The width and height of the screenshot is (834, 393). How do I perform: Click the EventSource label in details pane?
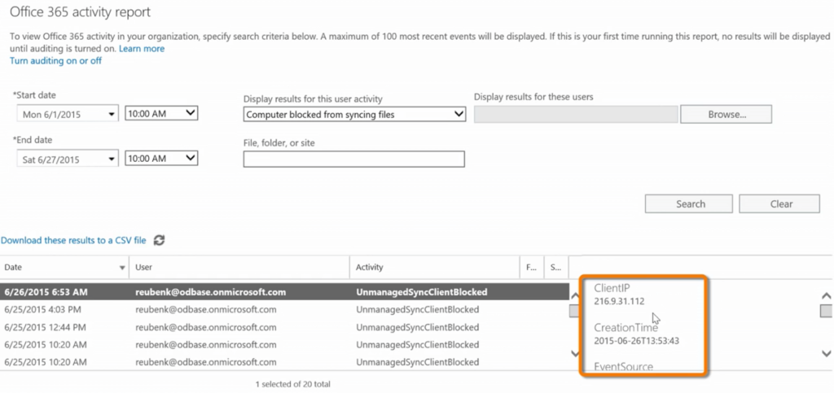623,366
